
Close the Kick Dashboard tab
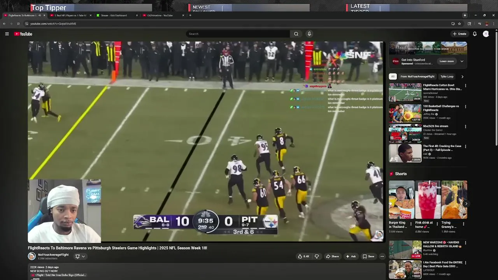pos(137,16)
